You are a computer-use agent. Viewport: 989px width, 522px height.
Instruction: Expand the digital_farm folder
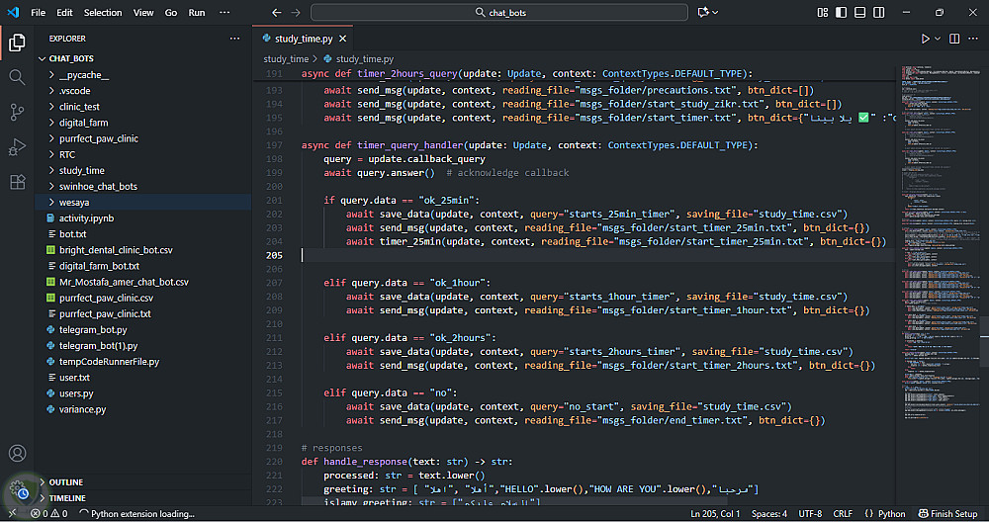(81, 123)
